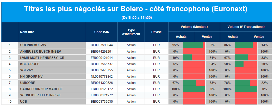Click the Type d'instument column header
The image size is (274, 106).
(x=131, y=32)
